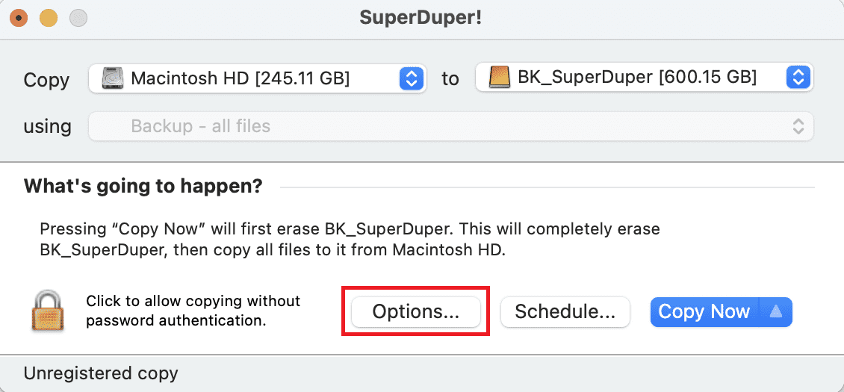Screen dimensions: 844x392
Task: Start the backup with Copy Now
Action: [705, 311]
